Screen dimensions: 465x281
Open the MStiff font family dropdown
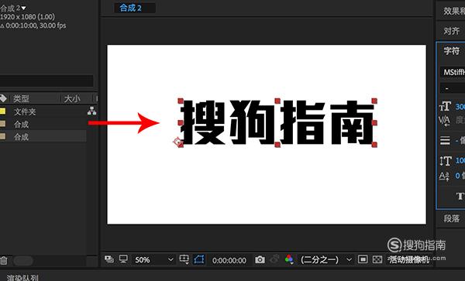[453, 72]
